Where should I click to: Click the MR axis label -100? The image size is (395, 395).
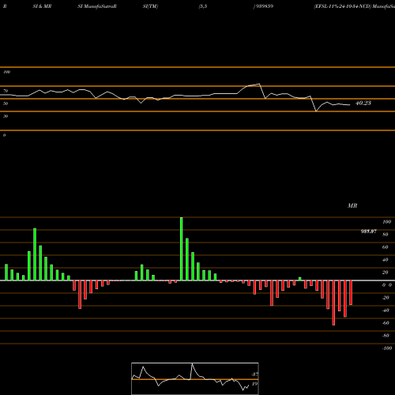click(x=387, y=348)
